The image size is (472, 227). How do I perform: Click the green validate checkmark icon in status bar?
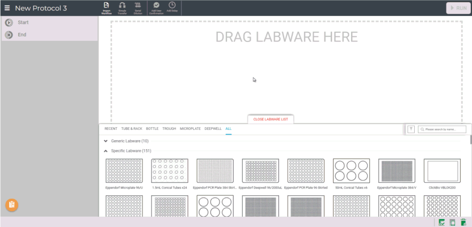(x=442, y=222)
